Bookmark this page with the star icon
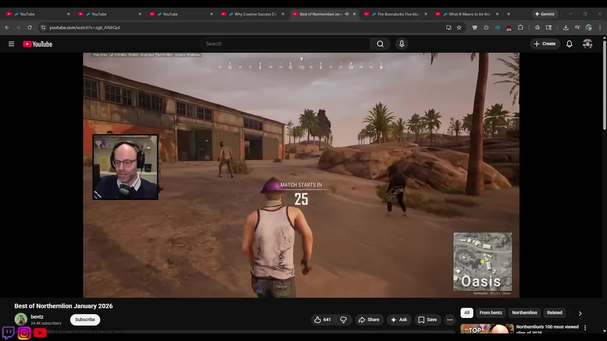 click(x=459, y=27)
